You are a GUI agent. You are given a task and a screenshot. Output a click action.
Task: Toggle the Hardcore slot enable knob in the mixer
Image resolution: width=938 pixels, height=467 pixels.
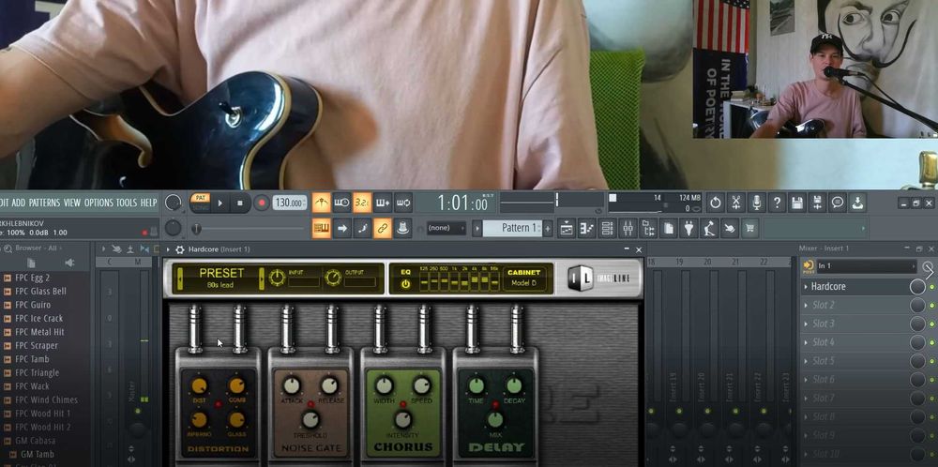point(917,286)
